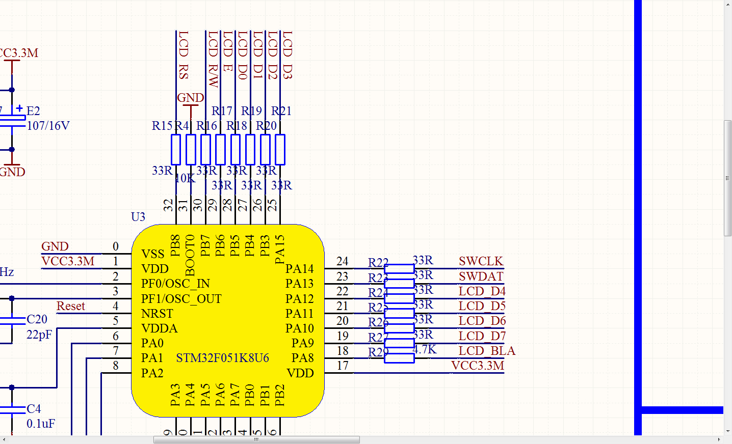
Task: Select the E2 capacitor designator
Action: tap(33, 111)
